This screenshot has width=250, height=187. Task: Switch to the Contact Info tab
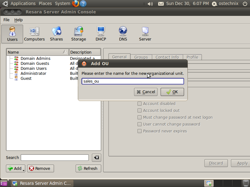[167, 57]
